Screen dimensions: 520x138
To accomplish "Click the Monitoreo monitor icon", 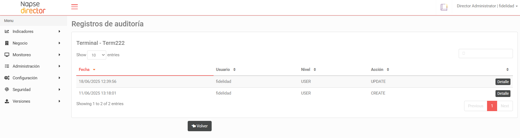I will click(x=7, y=55).
